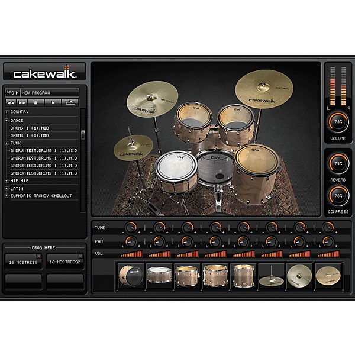Collapse the Dance pattern folder
The image size is (355, 355).
tap(7, 121)
